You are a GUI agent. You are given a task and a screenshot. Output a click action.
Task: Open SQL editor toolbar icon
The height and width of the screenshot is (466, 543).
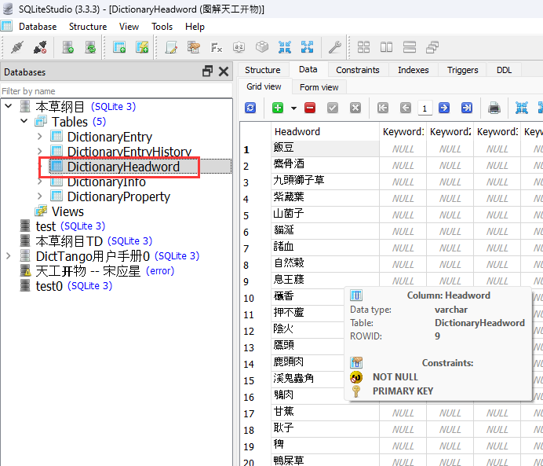pos(171,47)
